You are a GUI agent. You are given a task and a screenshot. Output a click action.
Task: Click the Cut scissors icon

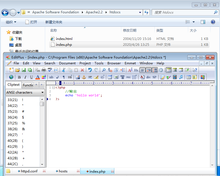pos(64,70)
